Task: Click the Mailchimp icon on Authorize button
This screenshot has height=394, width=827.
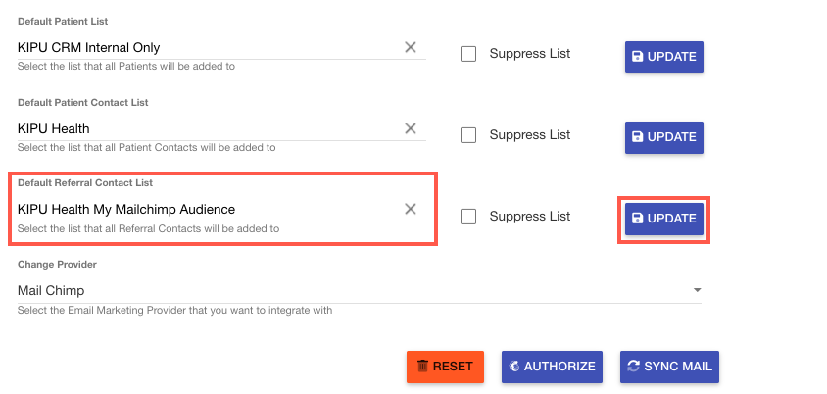Action: pyautogui.click(x=514, y=367)
